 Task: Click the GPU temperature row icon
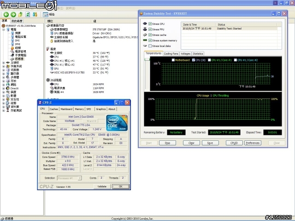[x=52, y=69]
